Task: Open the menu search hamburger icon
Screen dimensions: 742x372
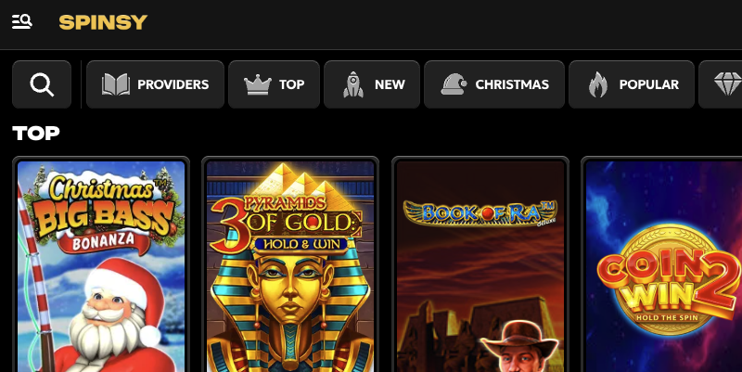Action: point(21,21)
